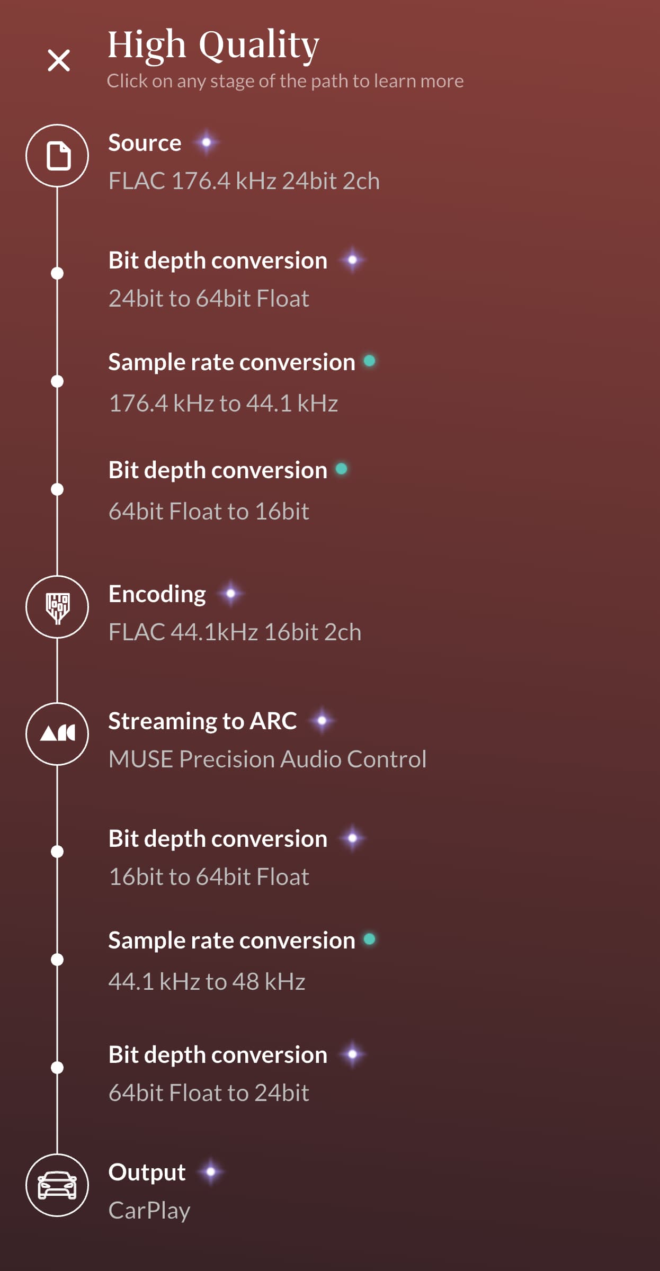Close the High Quality signal path screen

58,60
